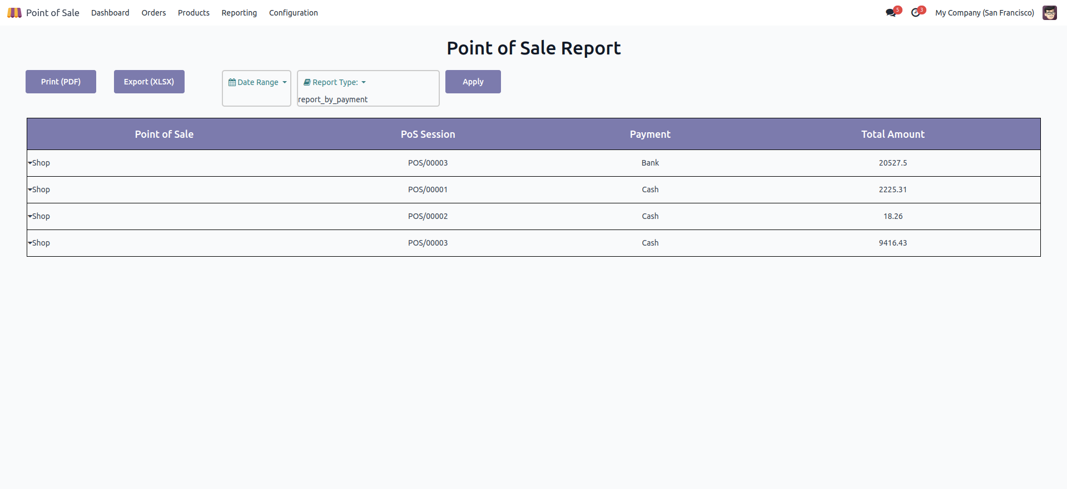
Task: Switch company via My Company (San Francisco)
Action: coord(984,13)
